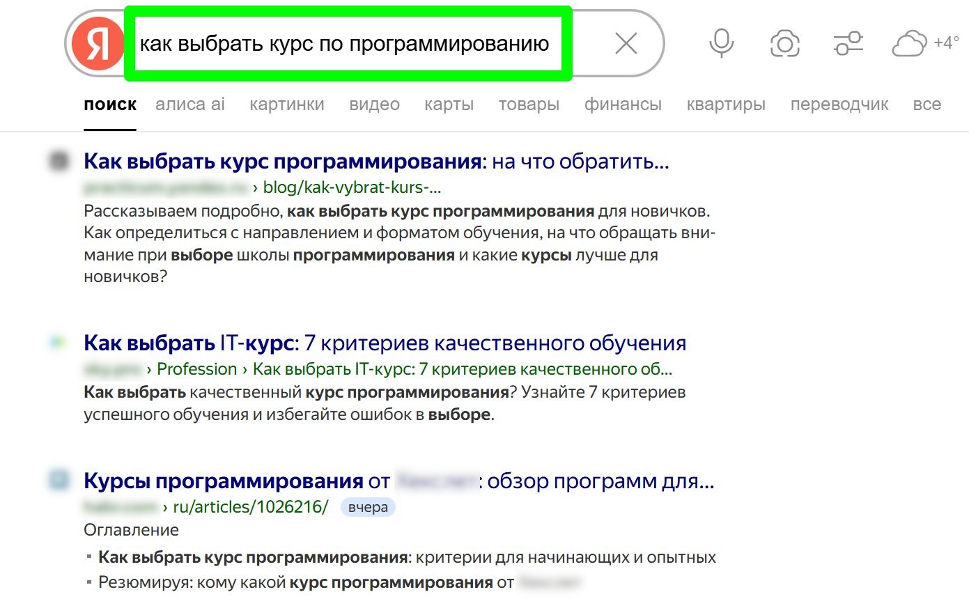Click favicon of the IT-курс result
969x615 pixels.
59,343
